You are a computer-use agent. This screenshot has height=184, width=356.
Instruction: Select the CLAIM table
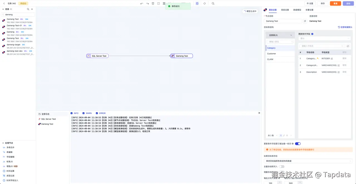[280, 59]
